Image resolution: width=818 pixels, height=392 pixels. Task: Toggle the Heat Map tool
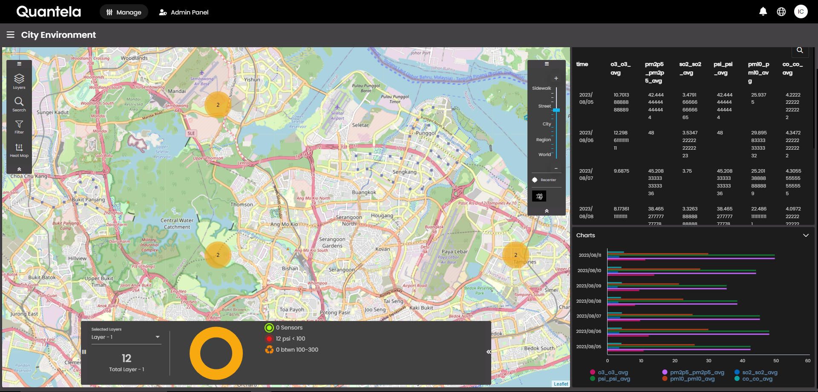click(19, 151)
